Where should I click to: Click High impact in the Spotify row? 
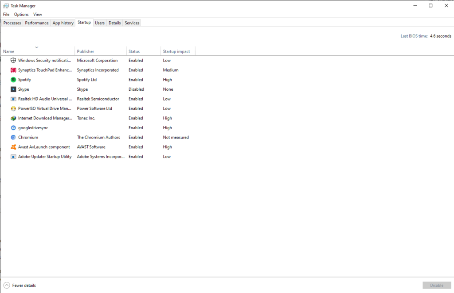click(167, 80)
